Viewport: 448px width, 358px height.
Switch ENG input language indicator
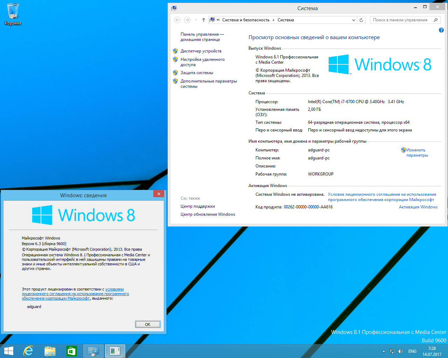(x=412, y=351)
